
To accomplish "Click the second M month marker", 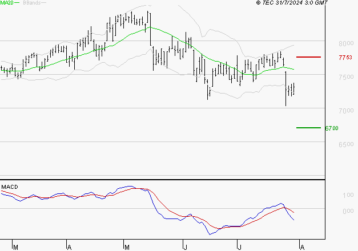I will [x=127, y=248].
